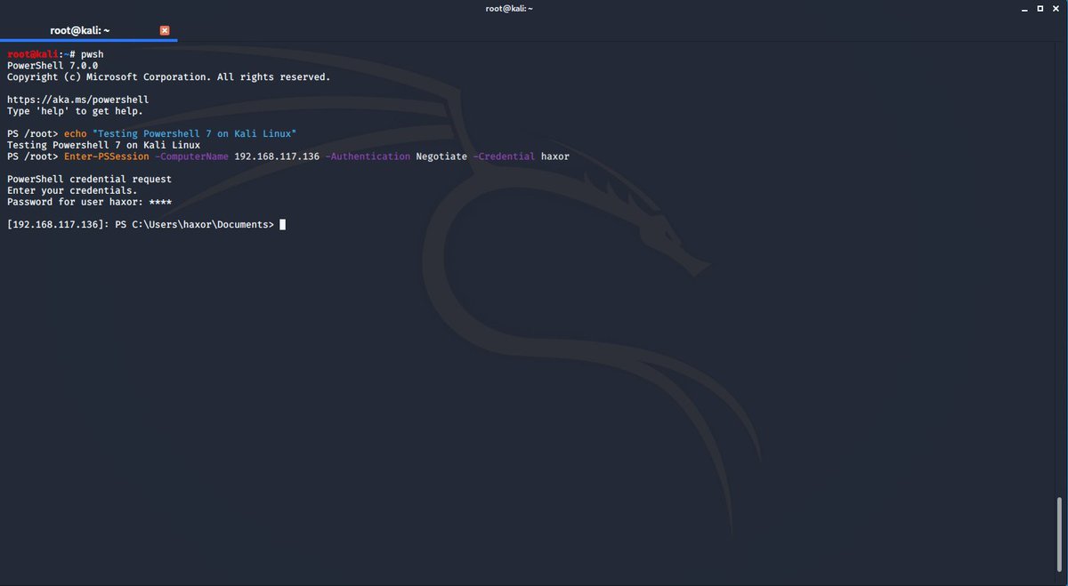Click the 'root@kali:~# pwsh' prompt line
The image size is (1068, 586).
[x=55, y=54]
